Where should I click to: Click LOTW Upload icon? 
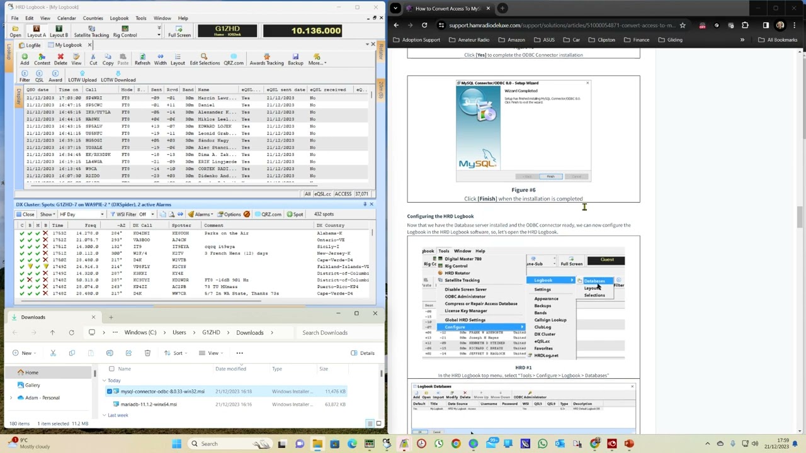click(x=82, y=77)
